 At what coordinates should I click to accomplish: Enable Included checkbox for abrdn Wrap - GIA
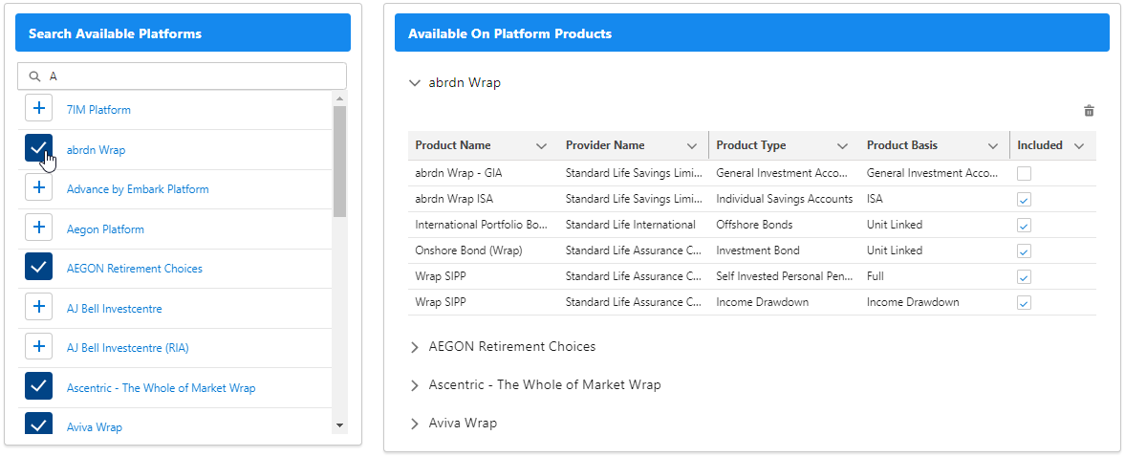click(x=1024, y=173)
